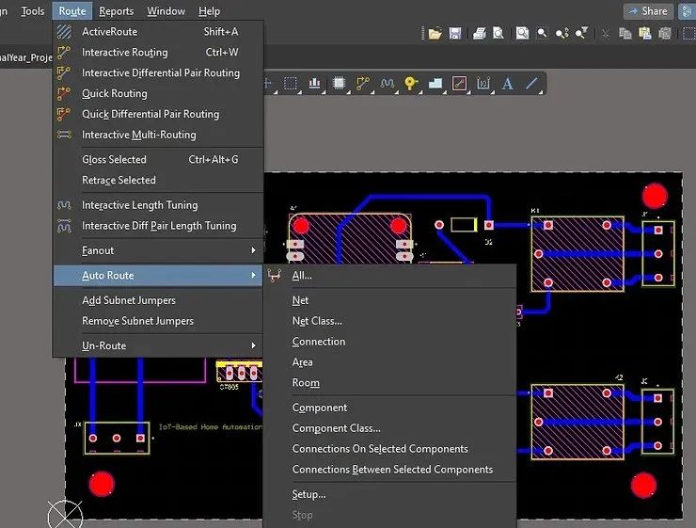The width and height of the screenshot is (696, 528).
Task: Select the Interactive Routing tool in Active Bar
Action: (x=363, y=83)
